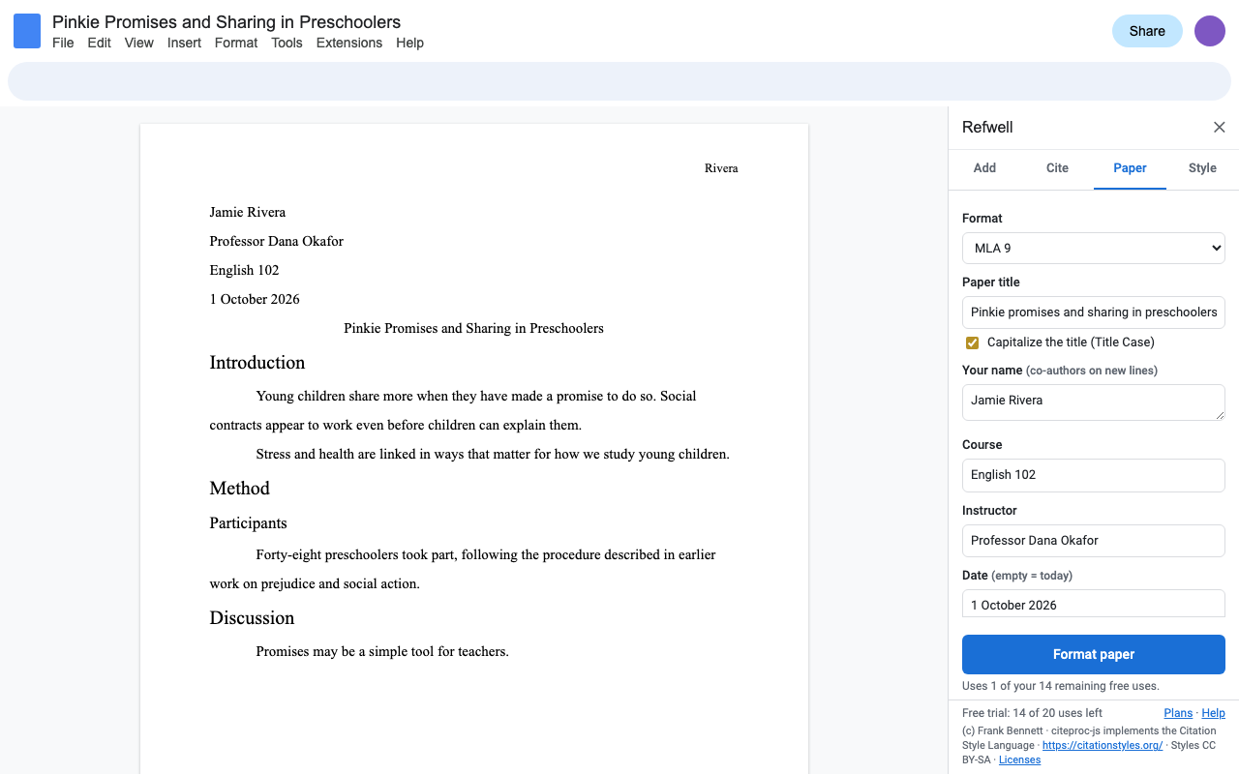Click the Discussion heading in the document
This screenshot has width=1239, height=774.
click(x=253, y=618)
